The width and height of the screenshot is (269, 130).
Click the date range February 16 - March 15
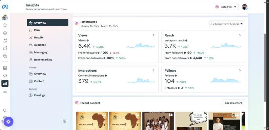click(x=99, y=26)
